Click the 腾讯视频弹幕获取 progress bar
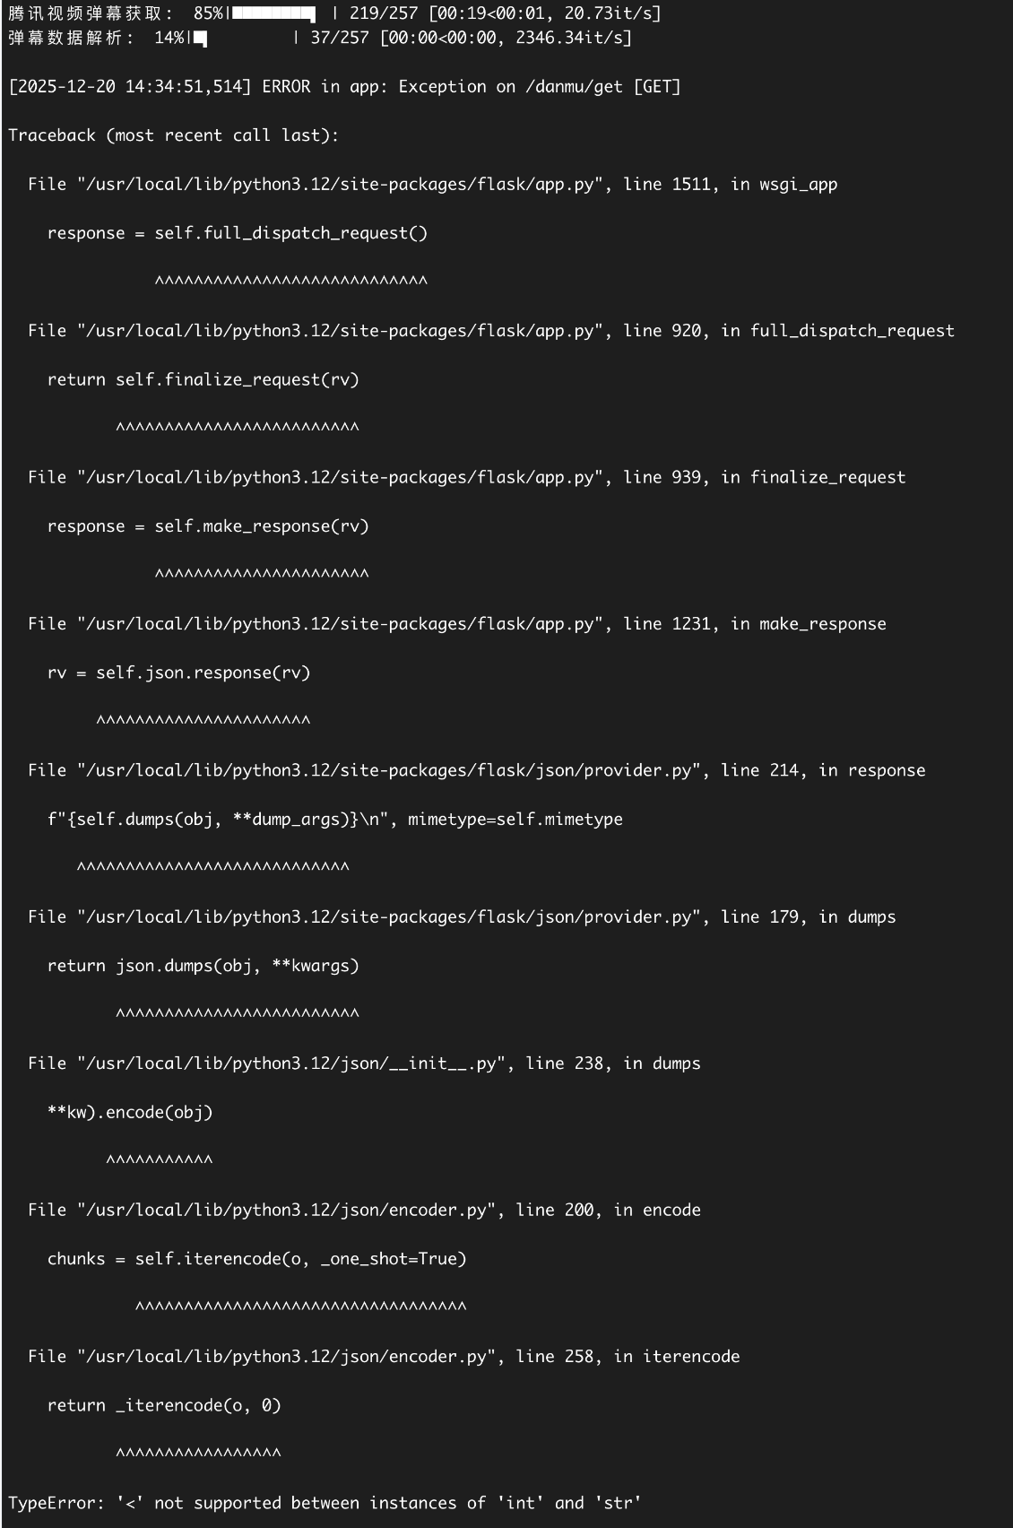1013x1528 pixels. (273, 13)
